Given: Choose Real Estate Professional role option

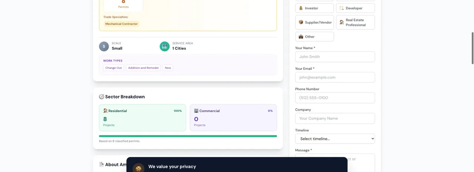Looking at the screenshot, I should pyautogui.click(x=355, y=22).
